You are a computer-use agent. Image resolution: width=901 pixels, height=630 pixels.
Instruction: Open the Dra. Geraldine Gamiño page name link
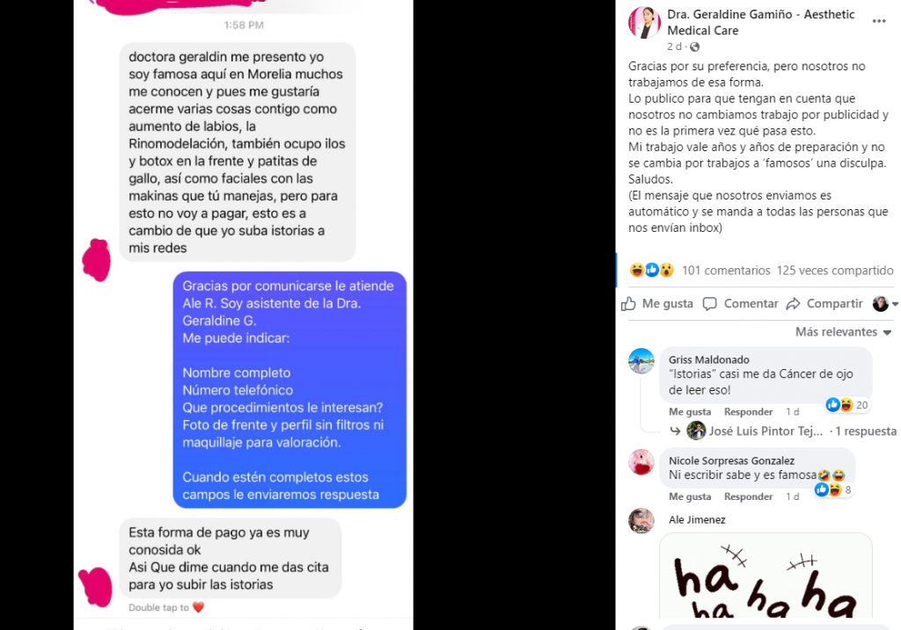tap(761, 22)
